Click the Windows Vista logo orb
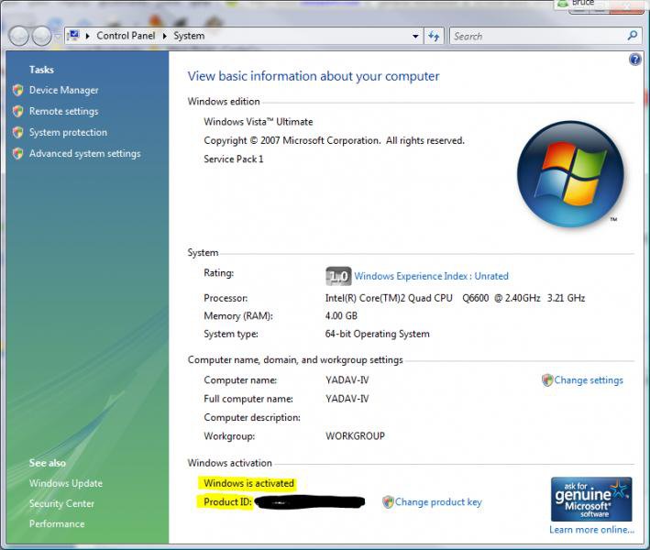Image resolution: width=650 pixels, height=550 pixels. pyautogui.click(x=570, y=174)
